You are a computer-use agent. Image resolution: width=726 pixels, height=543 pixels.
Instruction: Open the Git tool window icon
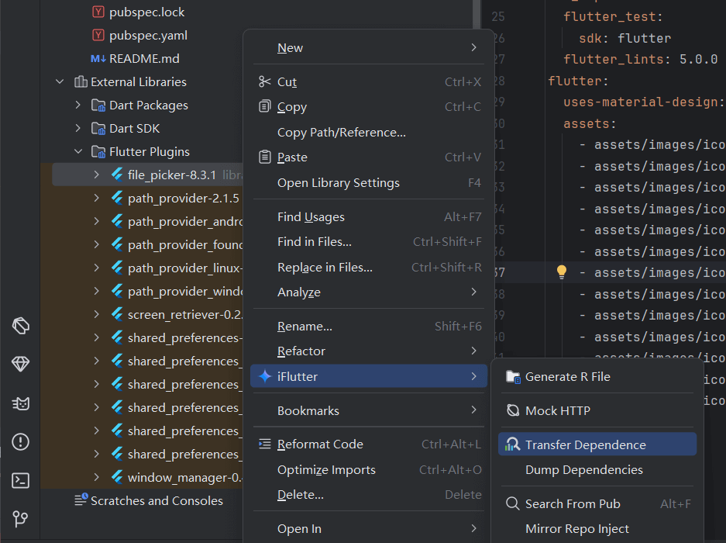(x=20, y=518)
